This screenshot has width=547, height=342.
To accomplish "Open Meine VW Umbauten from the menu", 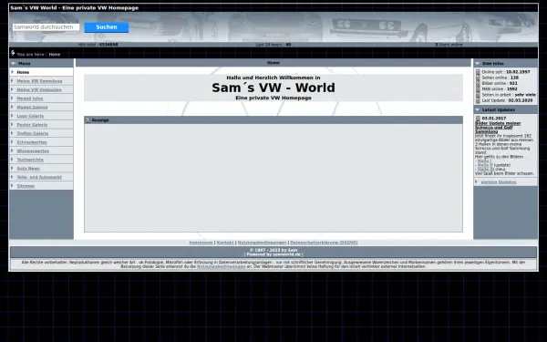I will [39, 89].
